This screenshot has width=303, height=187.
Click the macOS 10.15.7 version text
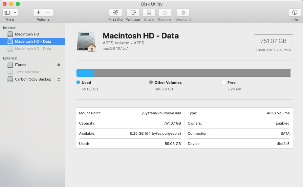(x=115, y=48)
